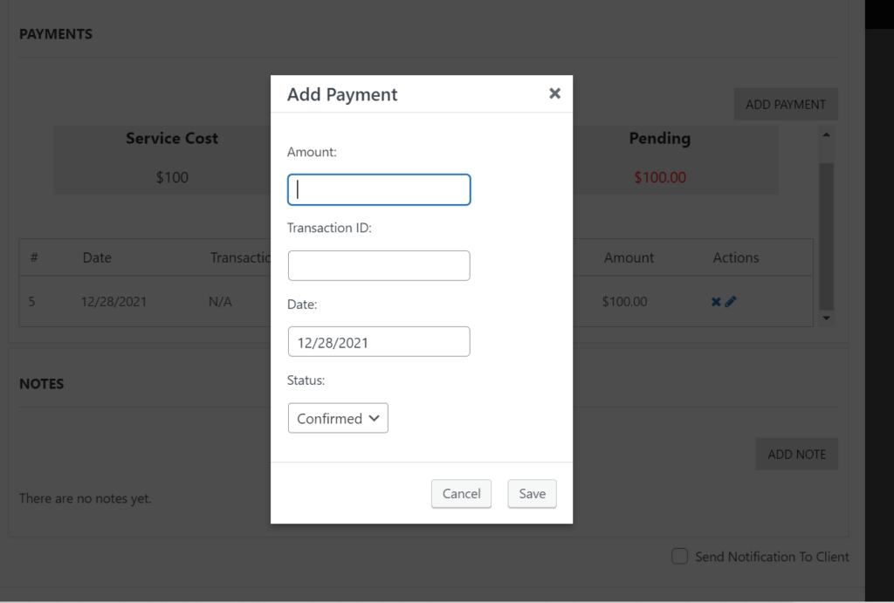Viewport: 894px width, 603px height.
Task: Click the scrollbar up arrow in payments panel
Action: 826,135
